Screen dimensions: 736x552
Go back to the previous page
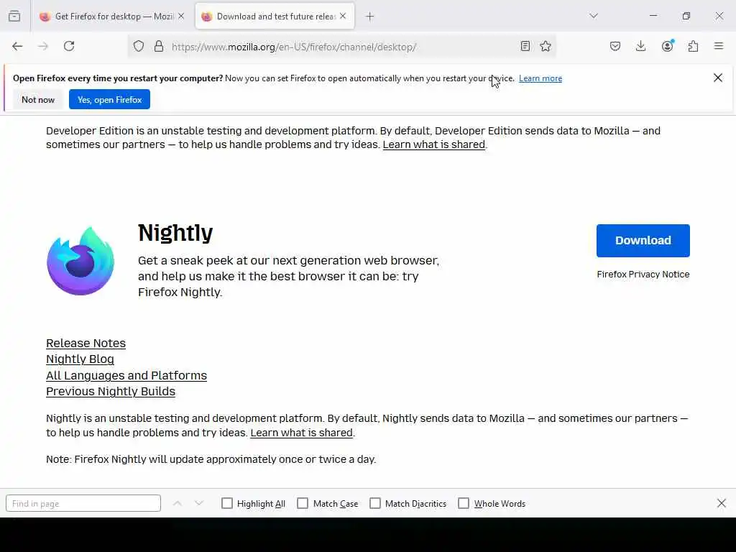click(x=17, y=46)
